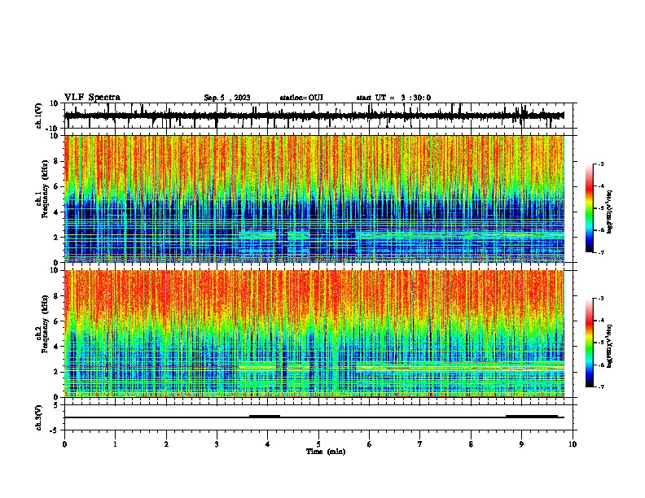Image resolution: width=645 pixels, height=498 pixels.
Task: Click the "station=OUI" header label
Action: click(x=301, y=98)
